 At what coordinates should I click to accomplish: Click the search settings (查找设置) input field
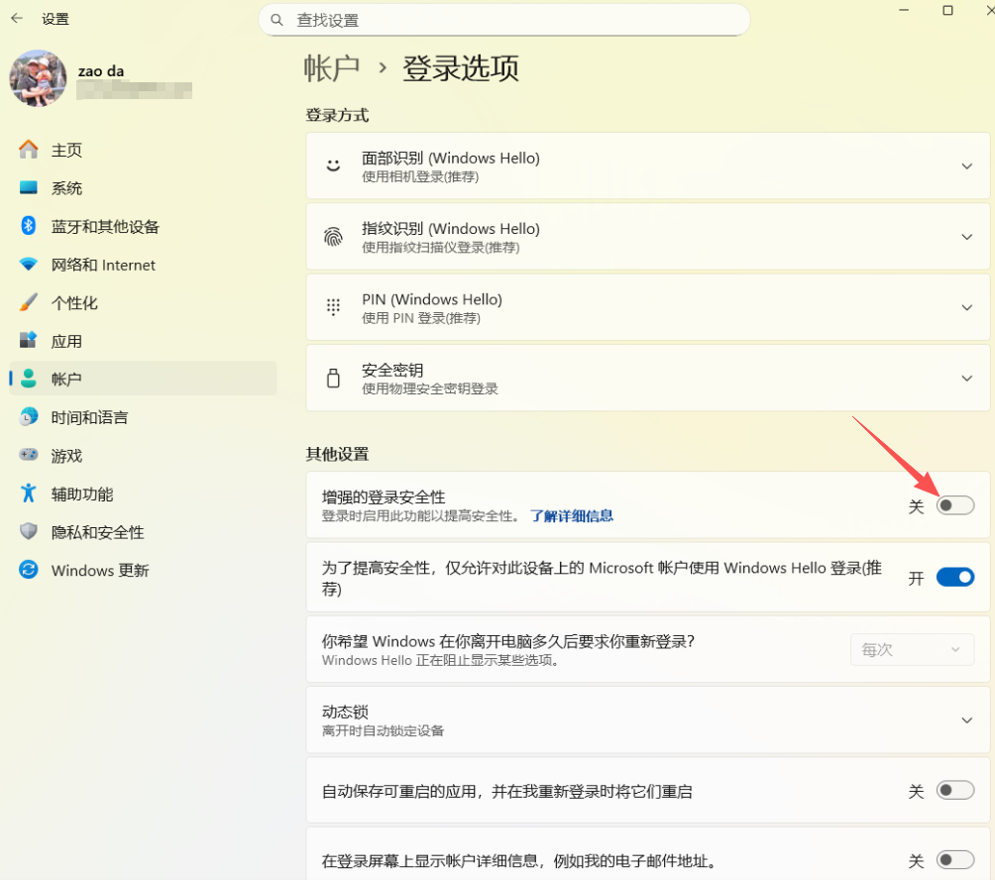point(503,20)
